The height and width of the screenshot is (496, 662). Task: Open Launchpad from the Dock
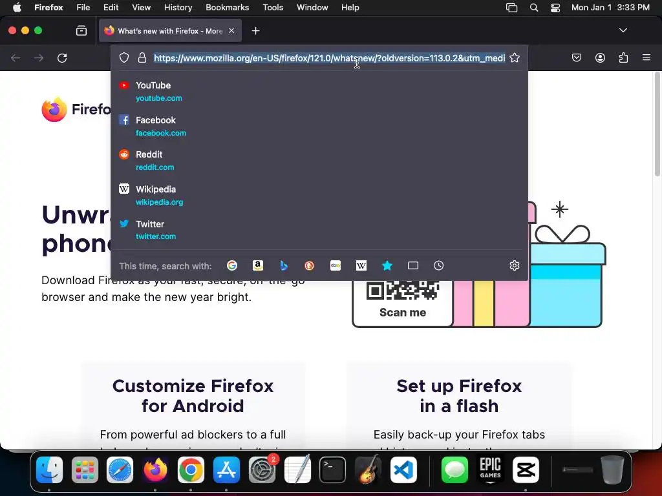click(85, 470)
